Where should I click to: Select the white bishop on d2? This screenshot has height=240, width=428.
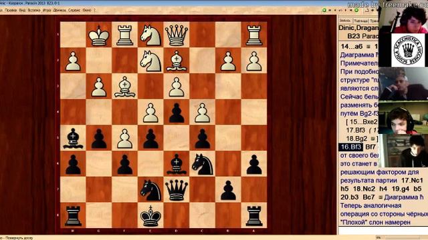(177, 61)
